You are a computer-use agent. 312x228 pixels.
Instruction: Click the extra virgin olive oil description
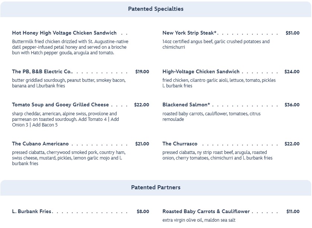[199, 220]
